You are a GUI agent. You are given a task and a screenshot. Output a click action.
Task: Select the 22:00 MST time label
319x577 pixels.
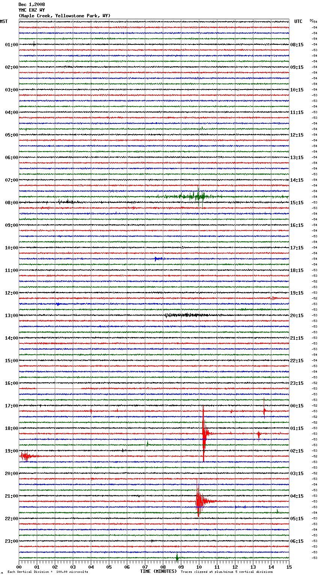click(12, 519)
